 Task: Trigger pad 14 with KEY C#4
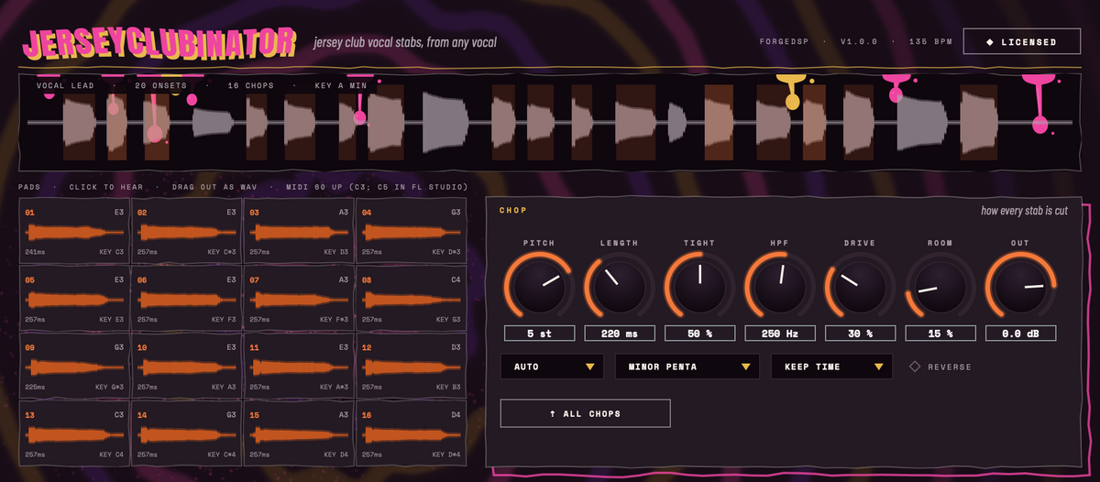187,433
